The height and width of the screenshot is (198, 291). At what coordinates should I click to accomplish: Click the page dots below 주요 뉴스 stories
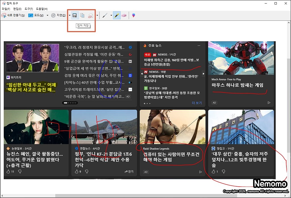[147, 104]
